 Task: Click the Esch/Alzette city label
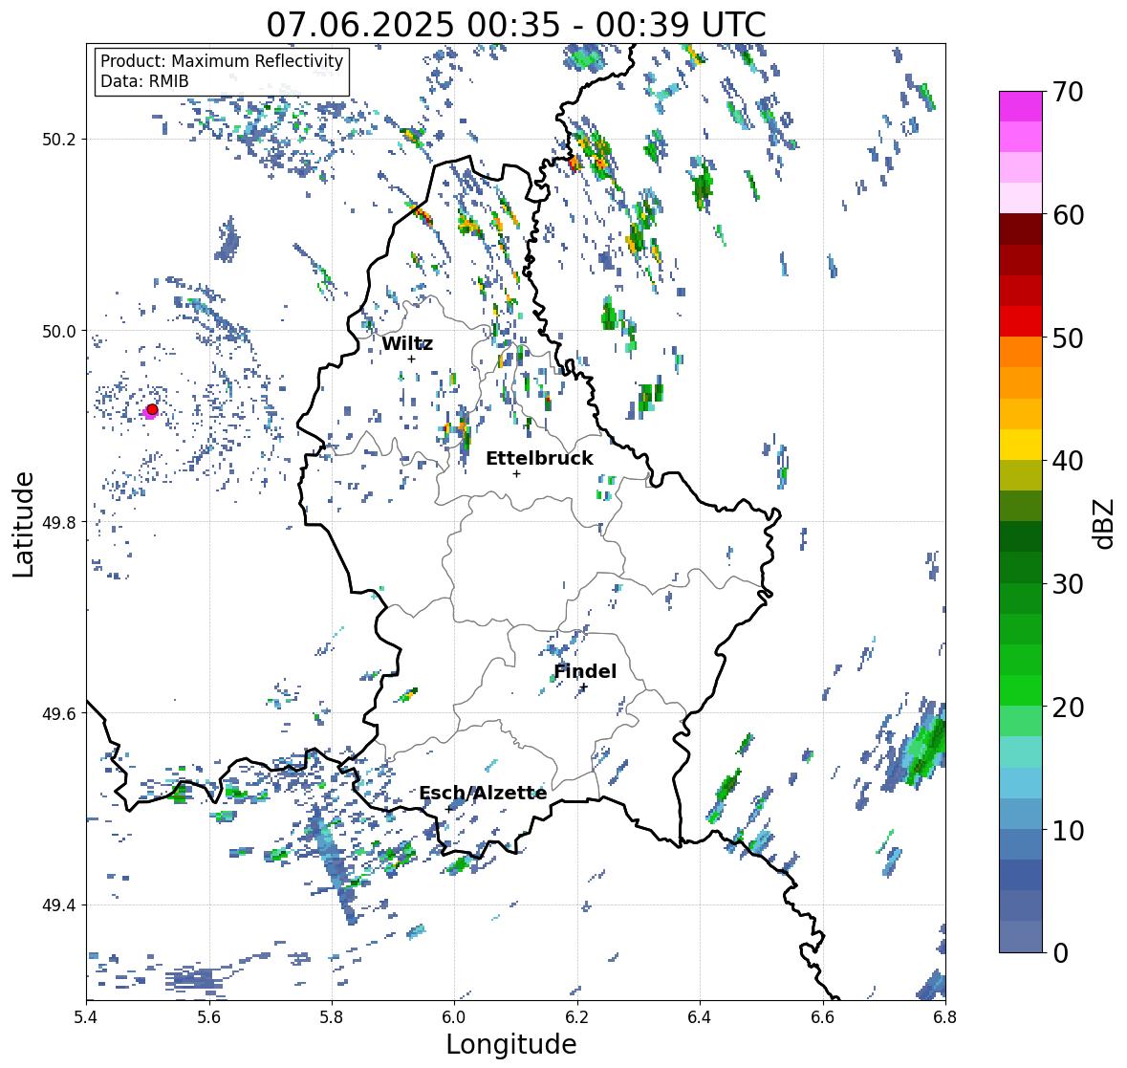point(483,793)
